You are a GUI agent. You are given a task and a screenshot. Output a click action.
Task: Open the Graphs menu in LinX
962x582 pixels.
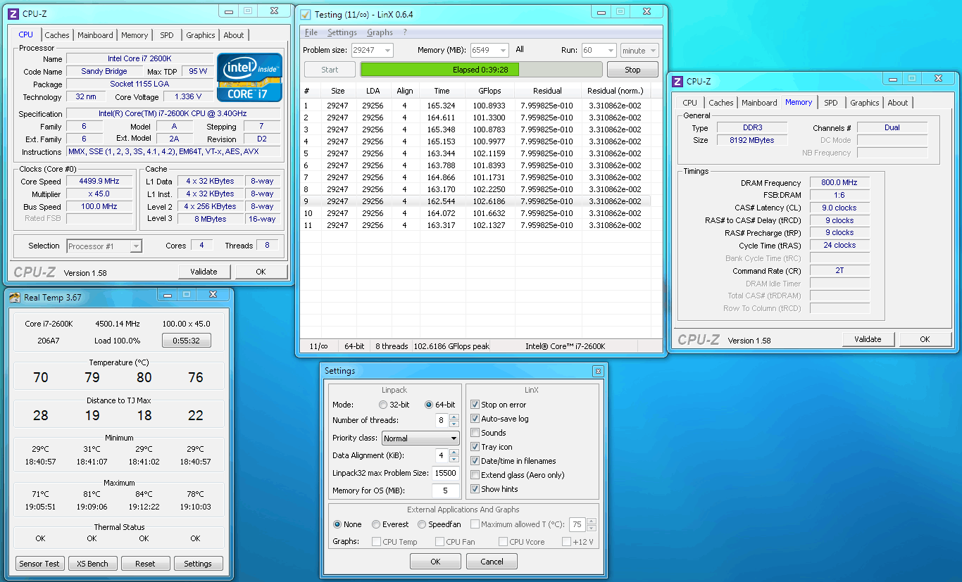coord(380,32)
